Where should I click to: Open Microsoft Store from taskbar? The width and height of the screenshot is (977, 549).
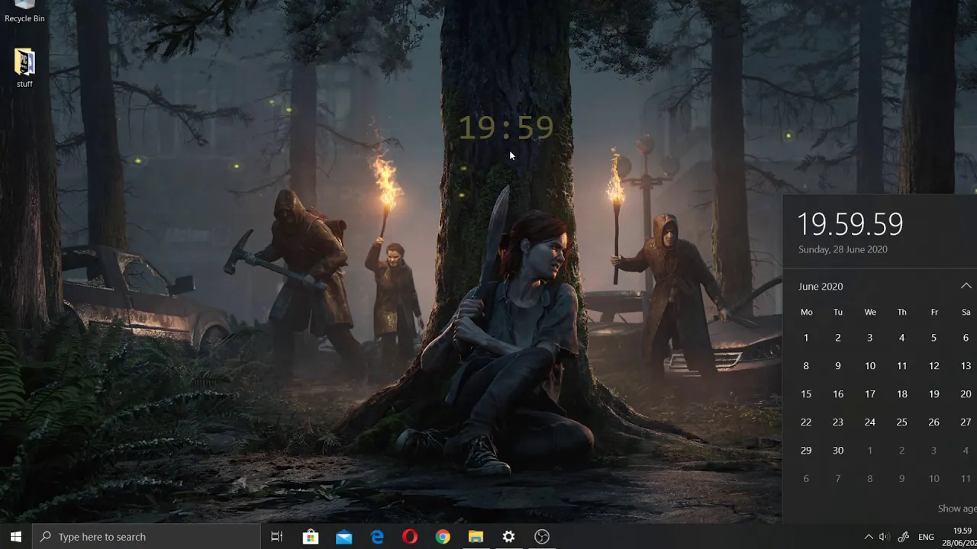[311, 537]
